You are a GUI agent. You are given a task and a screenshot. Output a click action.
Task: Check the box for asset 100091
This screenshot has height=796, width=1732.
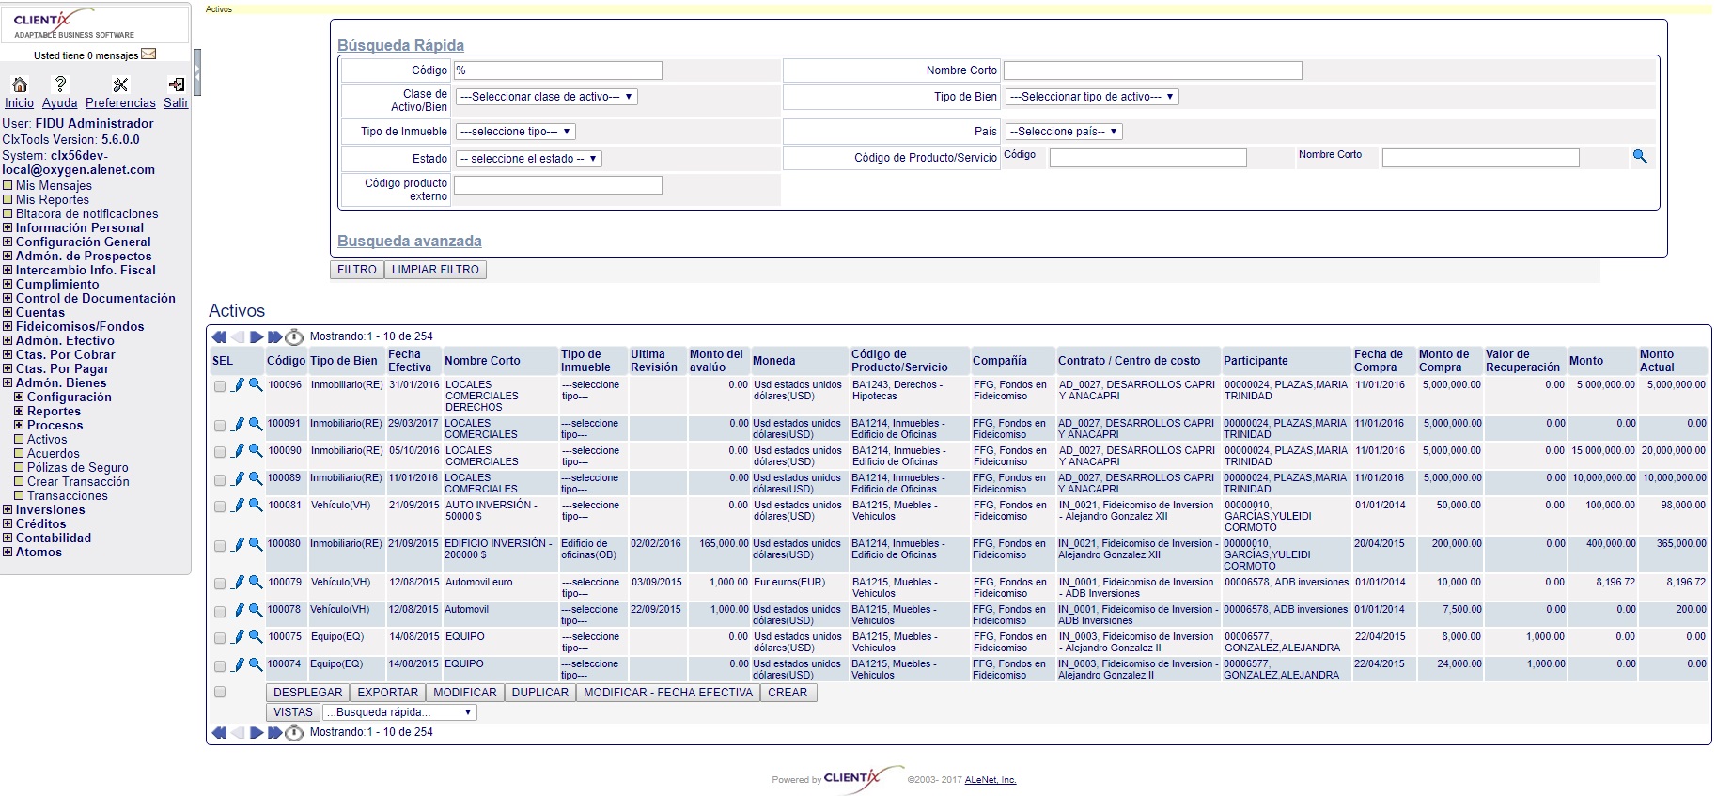coord(220,426)
